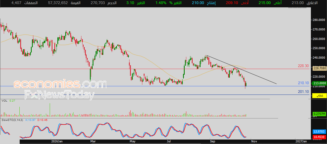Click the K:13.97 stochastic reading
The height and width of the screenshot is (144, 327).
click(30, 120)
